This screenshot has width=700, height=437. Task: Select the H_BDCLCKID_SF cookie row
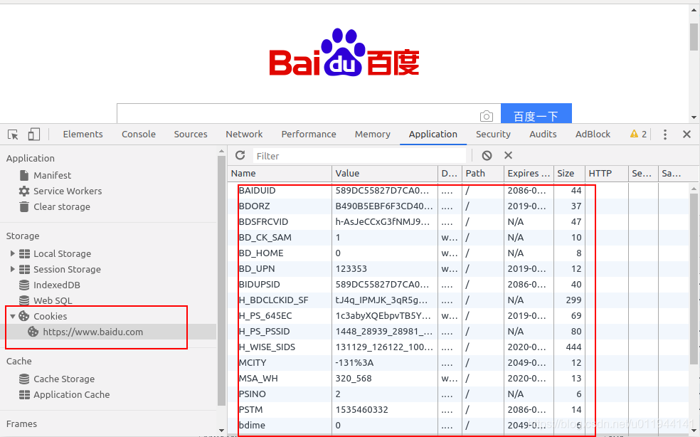pos(458,300)
